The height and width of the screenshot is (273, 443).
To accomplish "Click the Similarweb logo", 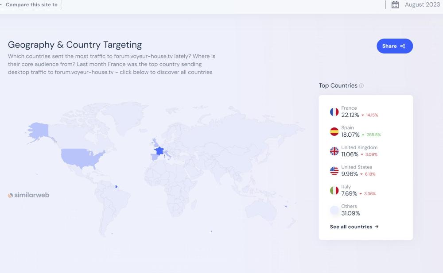I will [x=29, y=195].
